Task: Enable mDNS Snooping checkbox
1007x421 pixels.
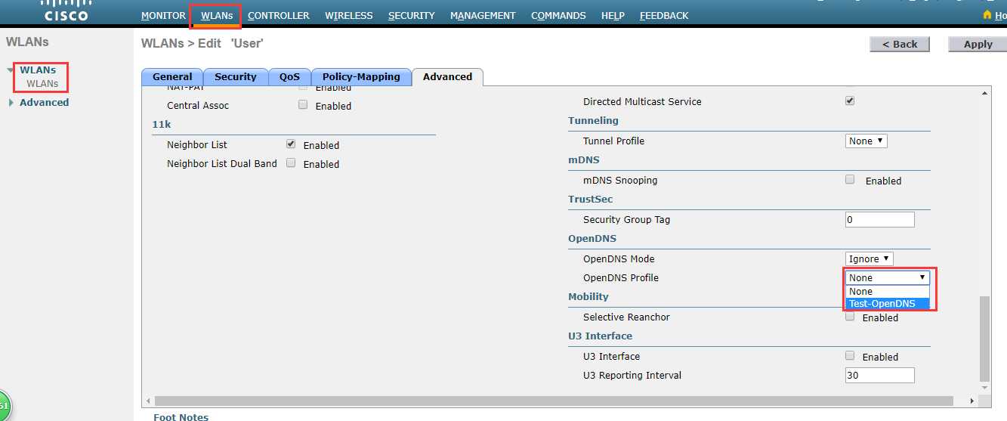Action: pos(850,180)
